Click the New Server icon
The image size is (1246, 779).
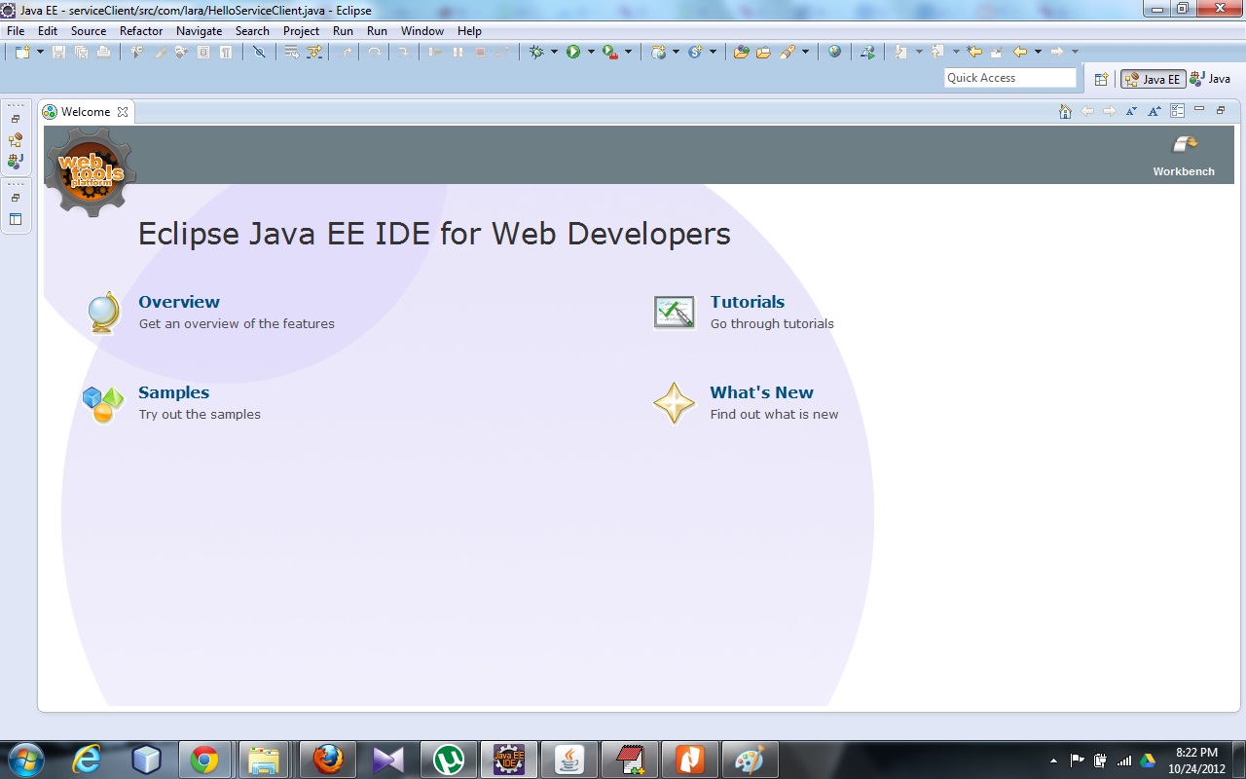click(x=659, y=52)
